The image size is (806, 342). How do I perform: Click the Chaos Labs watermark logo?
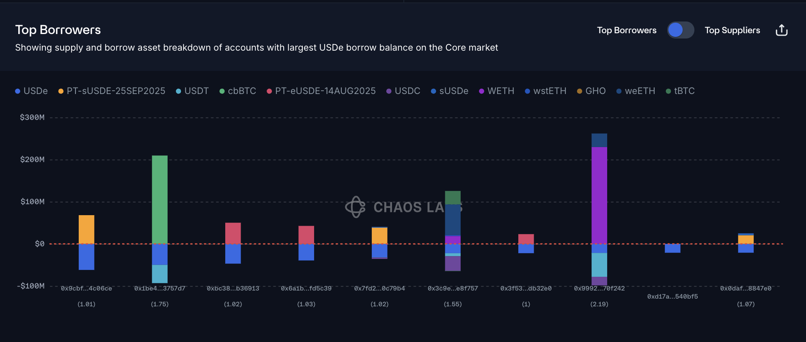tap(356, 207)
